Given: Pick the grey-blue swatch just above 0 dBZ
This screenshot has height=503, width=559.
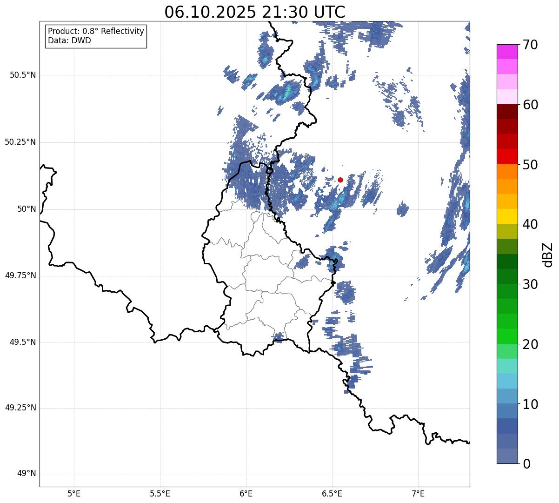Looking at the screenshot, I should click(507, 456).
